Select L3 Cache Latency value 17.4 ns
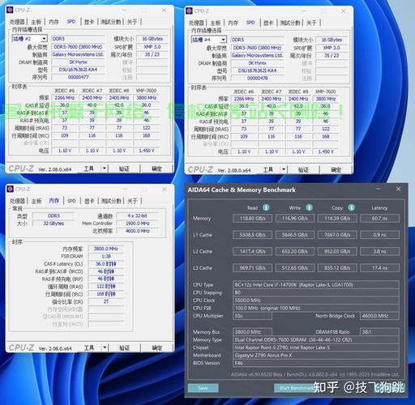The image size is (415, 405). click(x=379, y=268)
